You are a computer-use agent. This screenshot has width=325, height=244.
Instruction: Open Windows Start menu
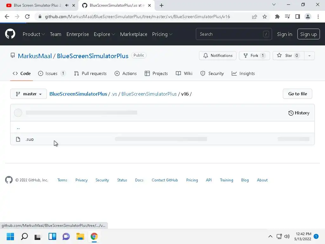(x=10, y=236)
